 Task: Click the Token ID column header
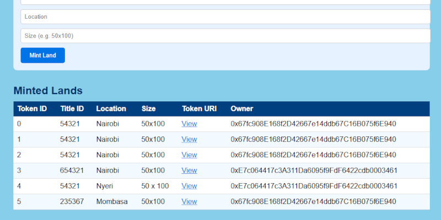tap(32, 109)
